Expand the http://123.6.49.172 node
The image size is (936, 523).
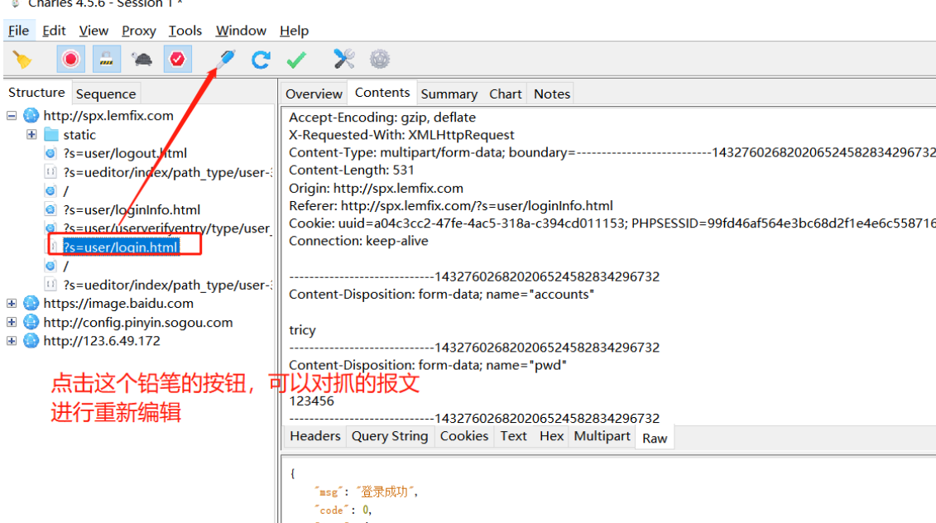pos(12,340)
